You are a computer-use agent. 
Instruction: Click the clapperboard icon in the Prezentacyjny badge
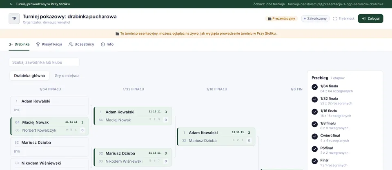[269, 18]
